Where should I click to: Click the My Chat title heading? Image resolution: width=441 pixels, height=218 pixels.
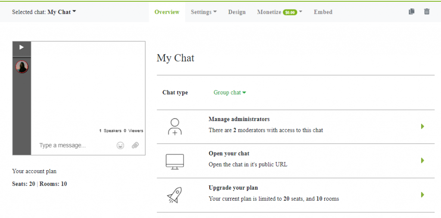click(176, 58)
